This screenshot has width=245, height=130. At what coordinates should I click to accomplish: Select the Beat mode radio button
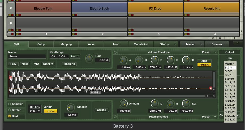pos(10,116)
